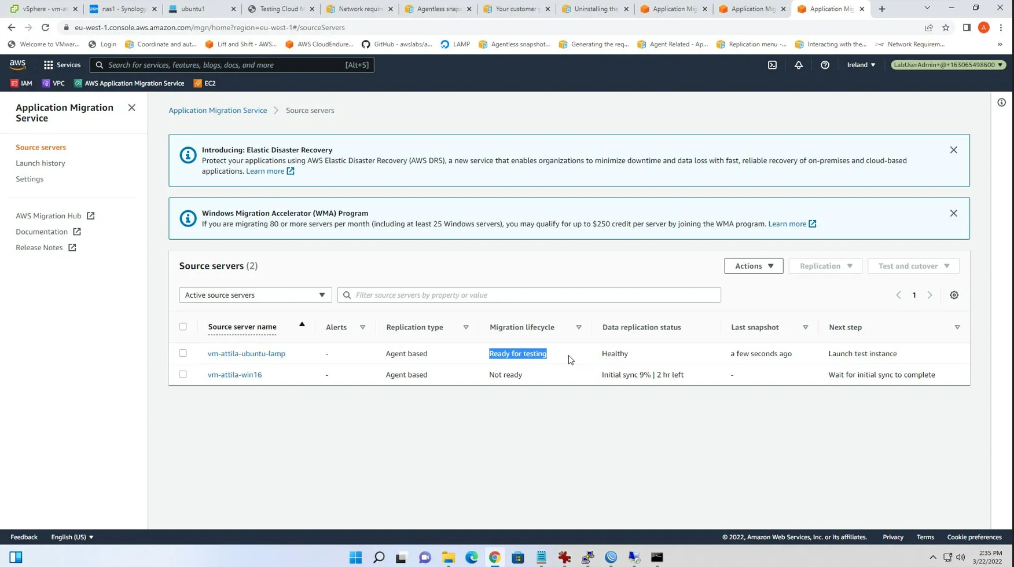Screen dimensions: 1014x567
Task: Follow Learn more in WMA Program banner
Action: coord(792,224)
